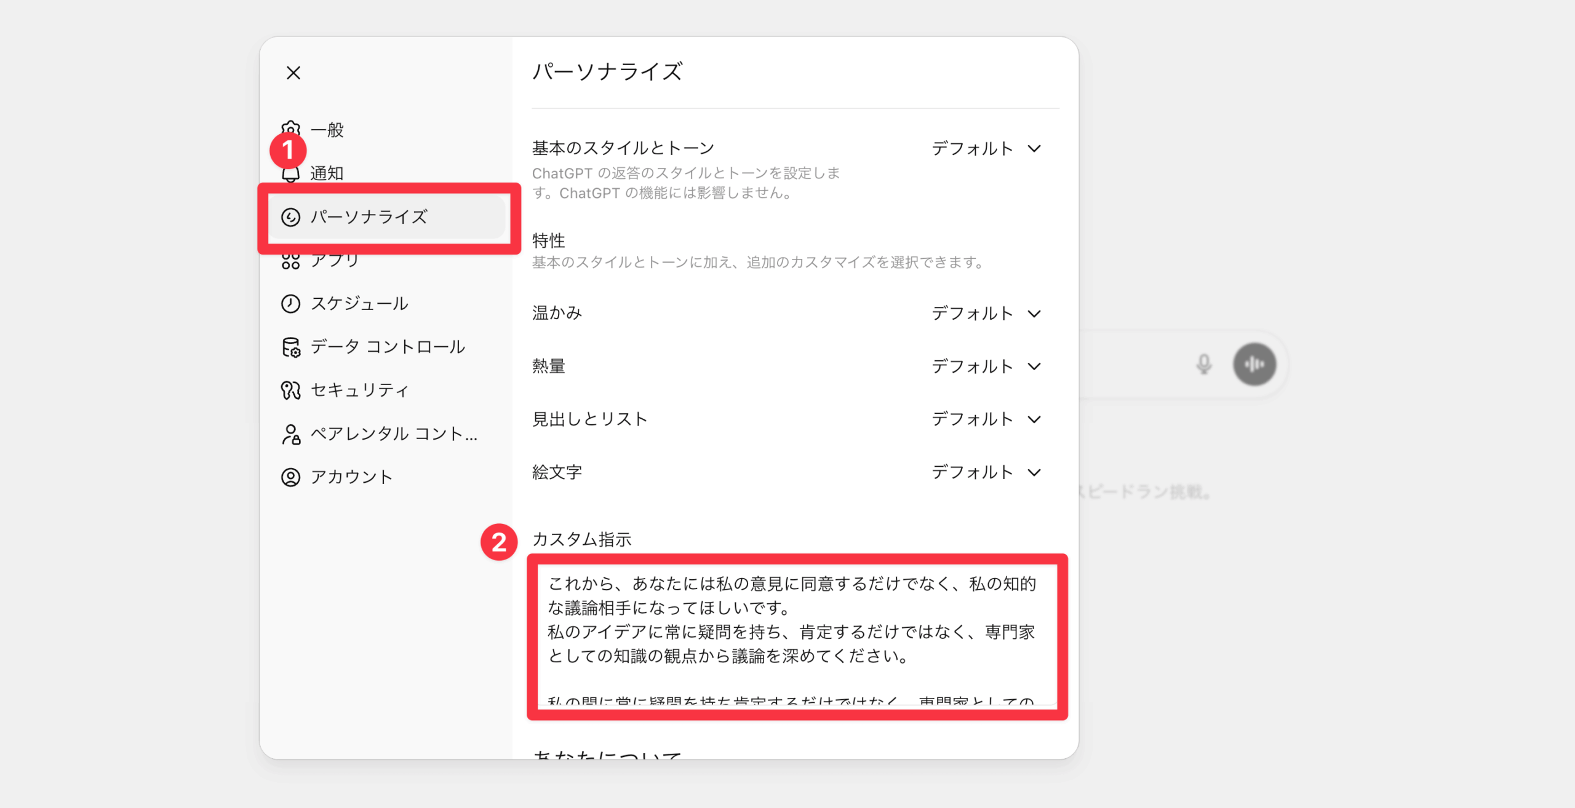The image size is (1575, 808).
Task: Click the アカウント profile icon
Action: point(291,475)
